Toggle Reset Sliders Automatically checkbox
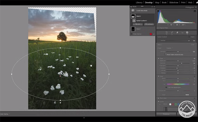The width and height of the screenshot is (198, 122). tap(165, 55)
